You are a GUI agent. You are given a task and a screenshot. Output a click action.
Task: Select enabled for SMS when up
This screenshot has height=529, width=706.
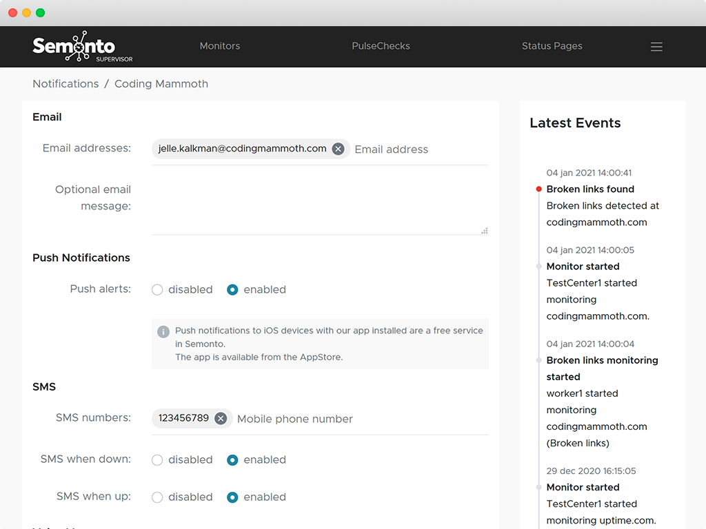click(x=232, y=497)
